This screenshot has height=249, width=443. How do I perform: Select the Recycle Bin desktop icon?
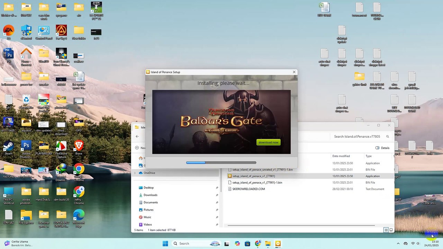tap(26, 102)
